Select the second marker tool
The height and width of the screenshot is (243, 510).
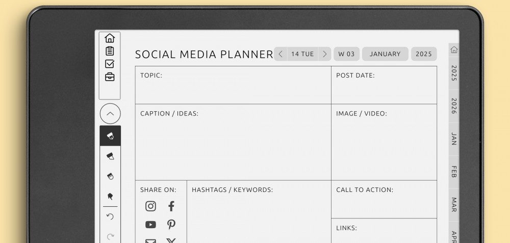pyautogui.click(x=110, y=156)
